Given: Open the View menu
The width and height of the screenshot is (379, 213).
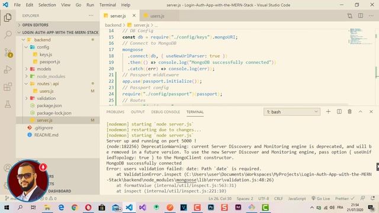Looking at the screenshot, I should tap(66, 5).
